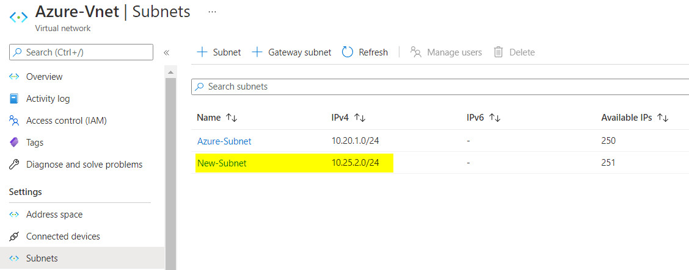Click the plus icon beside Subnet
This screenshot has width=689, height=270.
(202, 52)
